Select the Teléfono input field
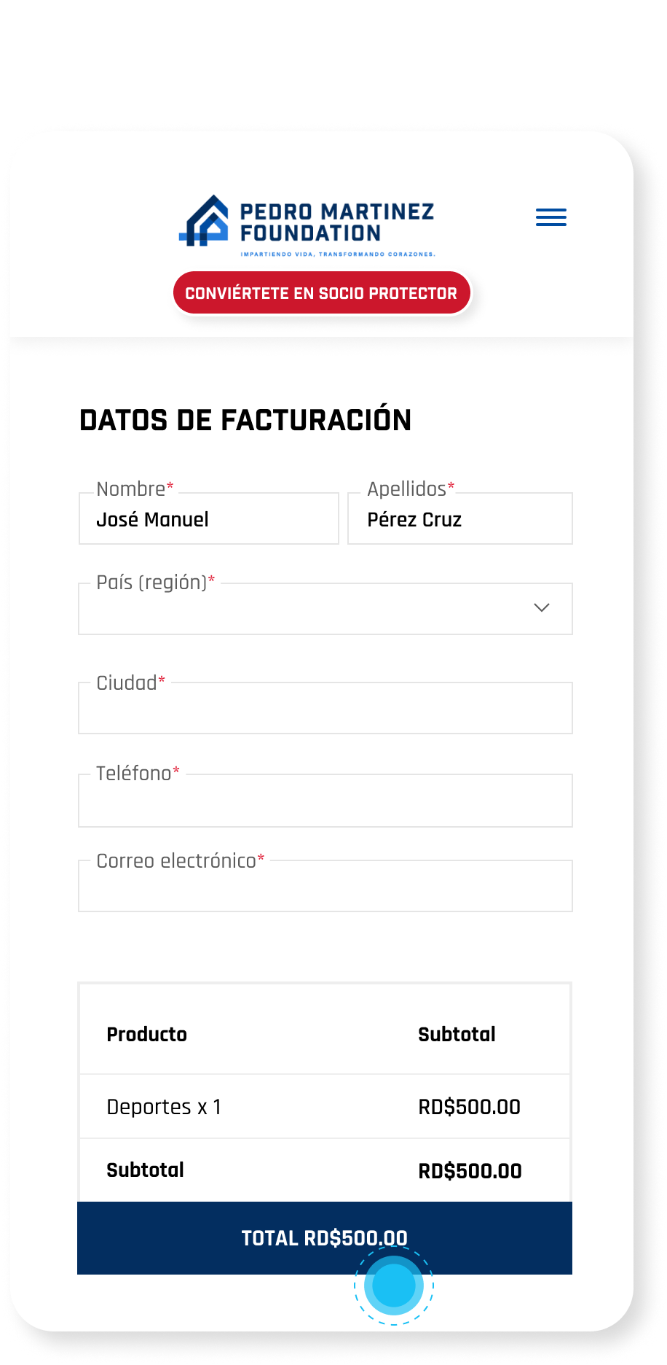 pyautogui.click(x=325, y=801)
